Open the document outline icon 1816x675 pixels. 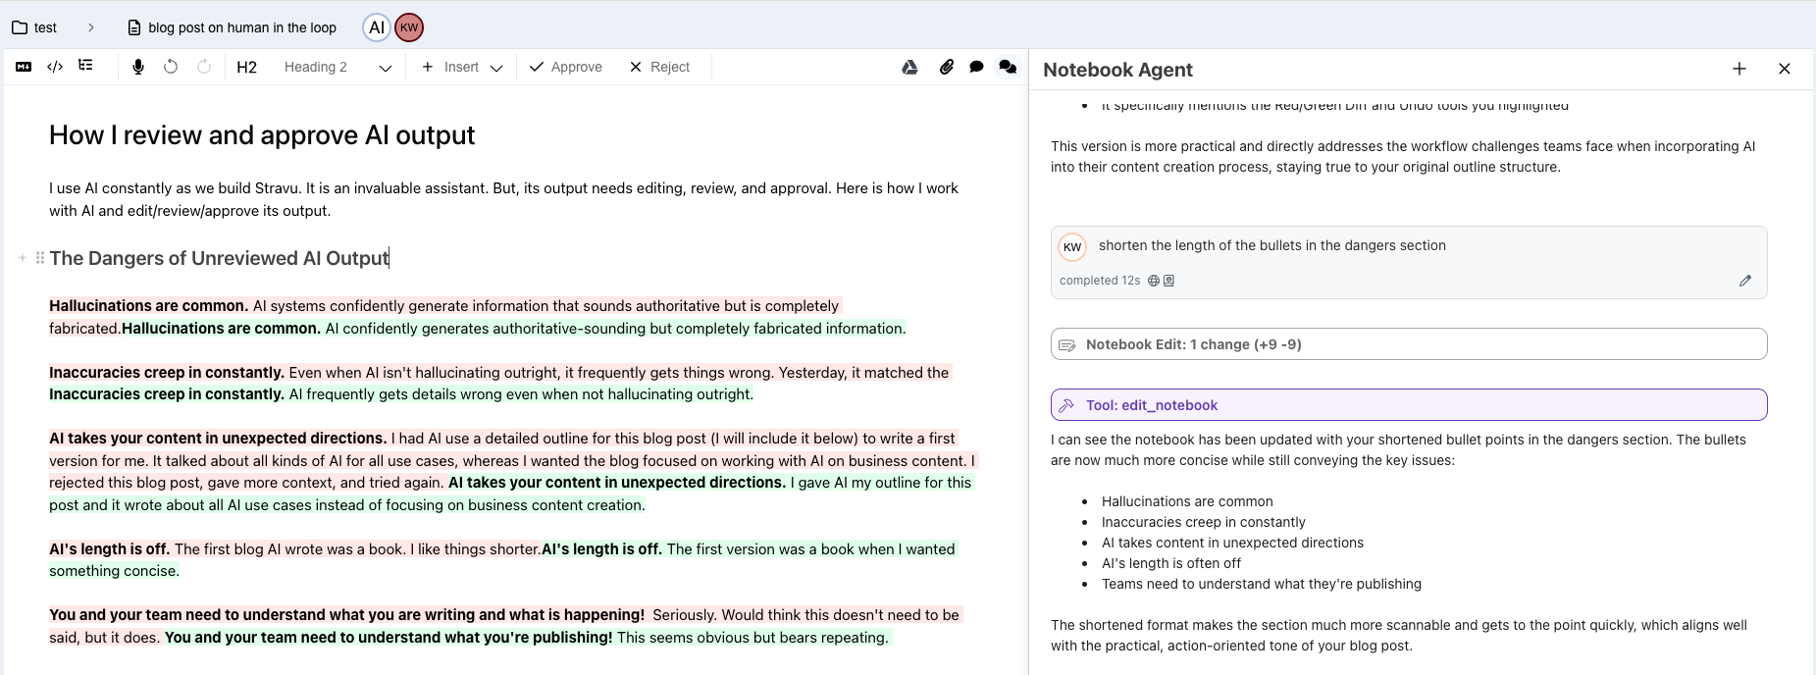point(86,66)
